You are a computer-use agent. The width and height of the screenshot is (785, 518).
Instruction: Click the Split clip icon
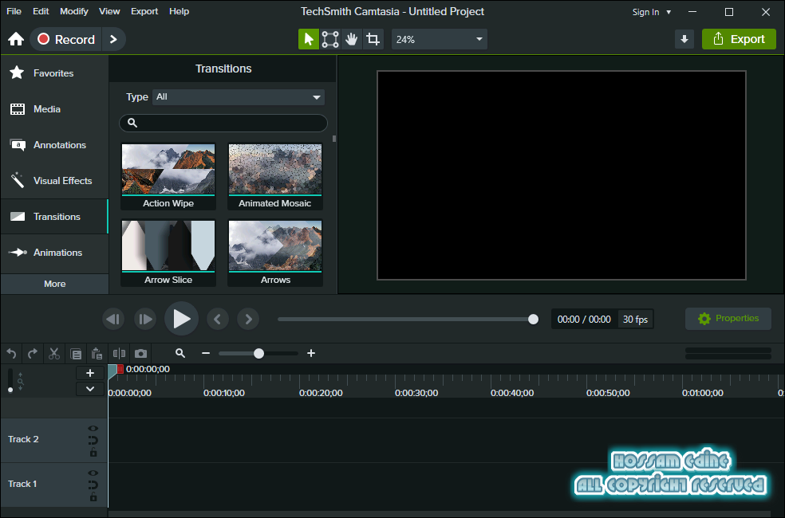[x=119, y=354]
